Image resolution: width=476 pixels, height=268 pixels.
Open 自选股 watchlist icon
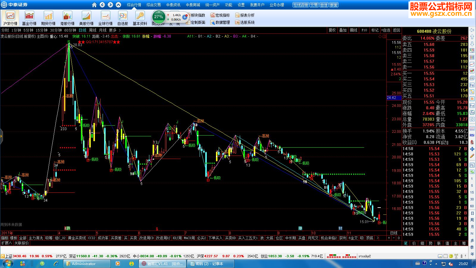tap(123, 18)
